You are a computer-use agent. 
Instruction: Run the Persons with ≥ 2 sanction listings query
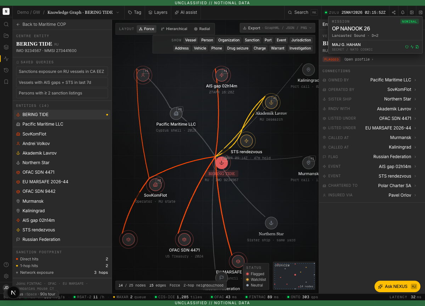pos(62,93)
